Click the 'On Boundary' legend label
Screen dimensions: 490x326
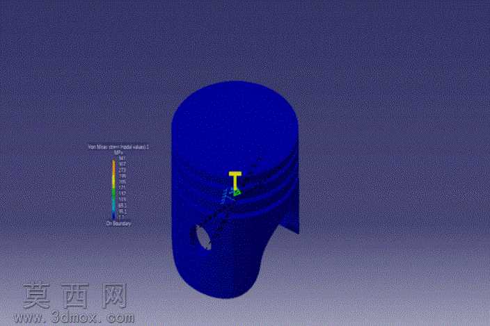tap(118, 224)
